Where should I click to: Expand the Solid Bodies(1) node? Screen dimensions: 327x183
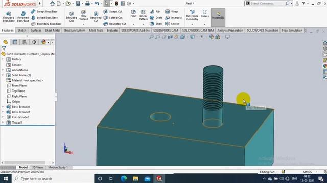tap(3, 75)
